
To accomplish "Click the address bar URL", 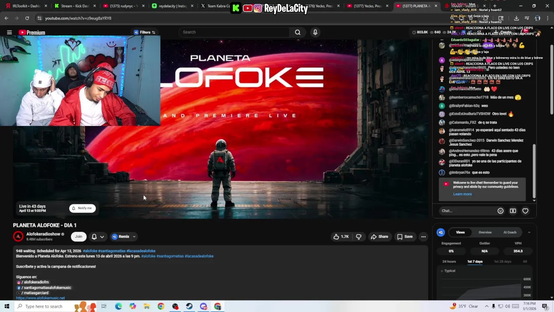I will tap(78, 18).
